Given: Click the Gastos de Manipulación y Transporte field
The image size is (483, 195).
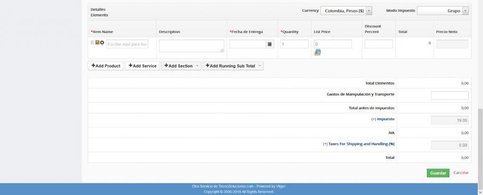Looking at the screenshot, I should pos(450,95).
